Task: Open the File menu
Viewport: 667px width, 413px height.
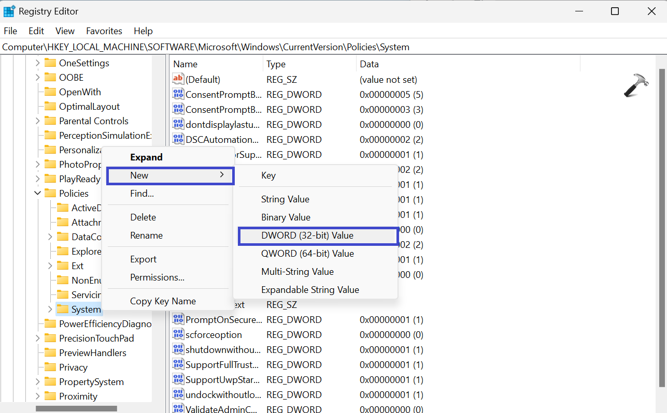Action: 10,31
